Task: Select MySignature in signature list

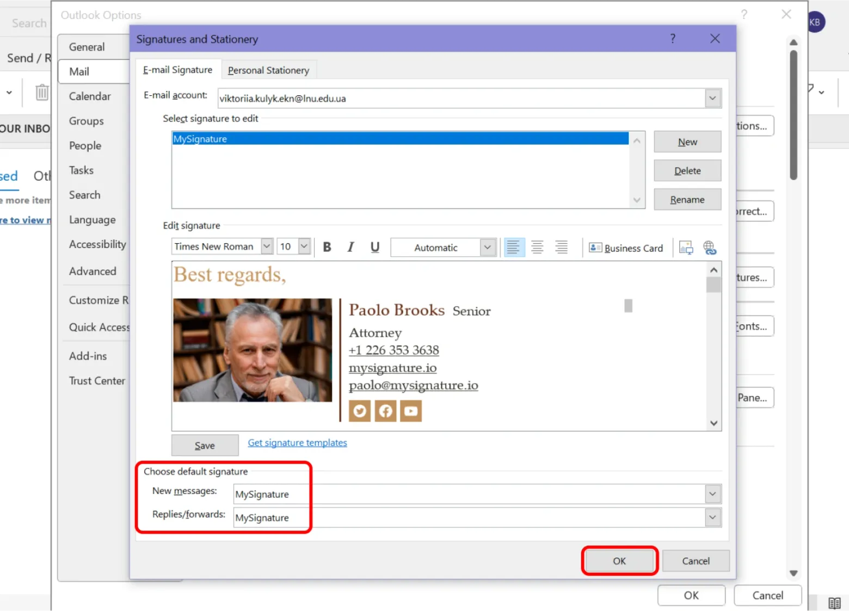Action: click(x=401, y=139)
